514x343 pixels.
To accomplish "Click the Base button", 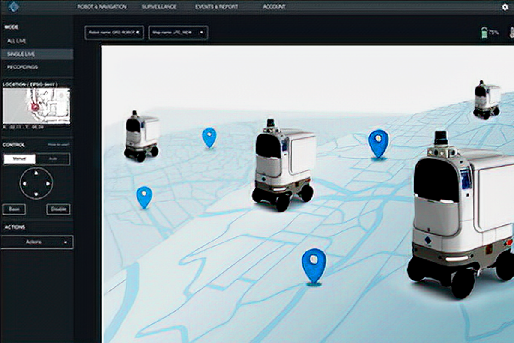I will click(x=14, y=209).
